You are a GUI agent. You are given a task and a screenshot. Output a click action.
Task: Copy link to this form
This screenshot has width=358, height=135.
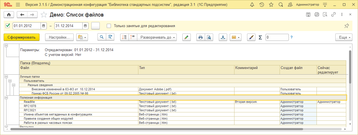333,15
